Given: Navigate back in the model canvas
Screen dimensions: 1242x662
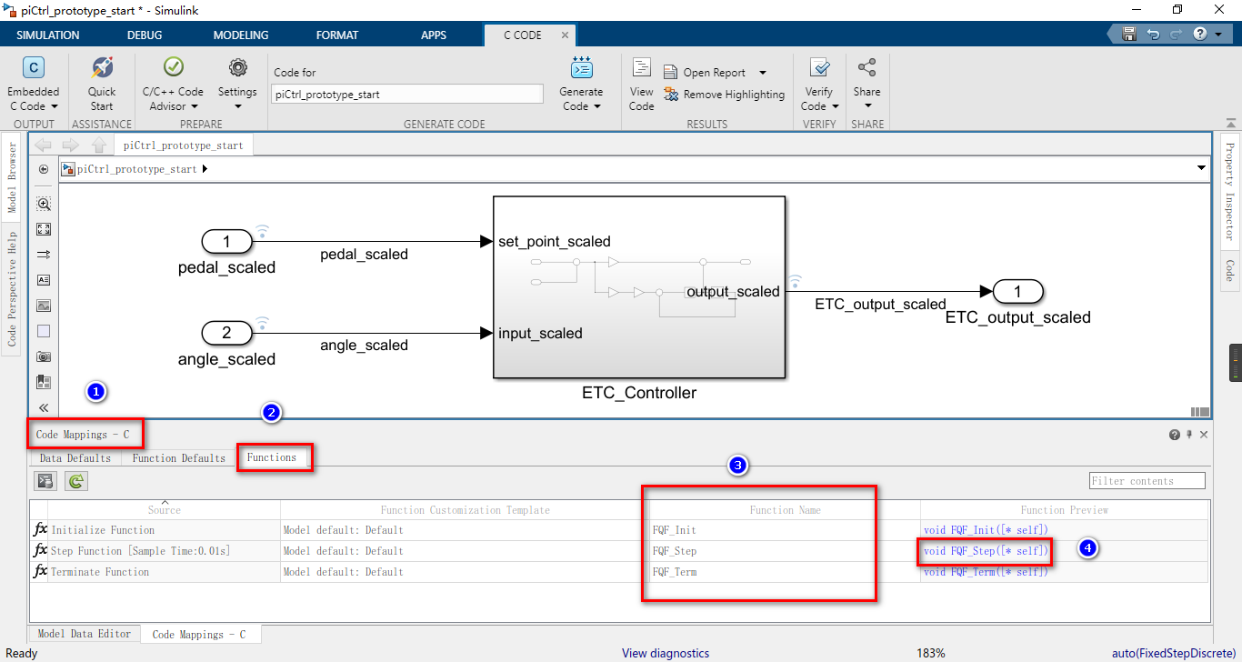Looking at the screenshot, I should point(43,145).
